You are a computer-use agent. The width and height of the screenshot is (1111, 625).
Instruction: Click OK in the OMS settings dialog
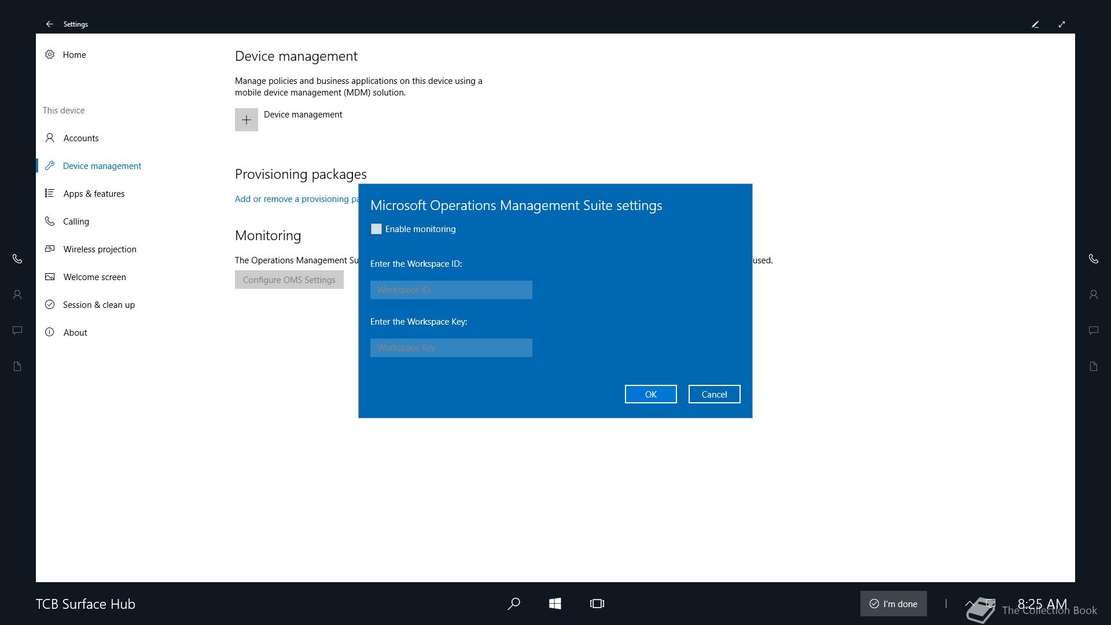click(651, 394)
